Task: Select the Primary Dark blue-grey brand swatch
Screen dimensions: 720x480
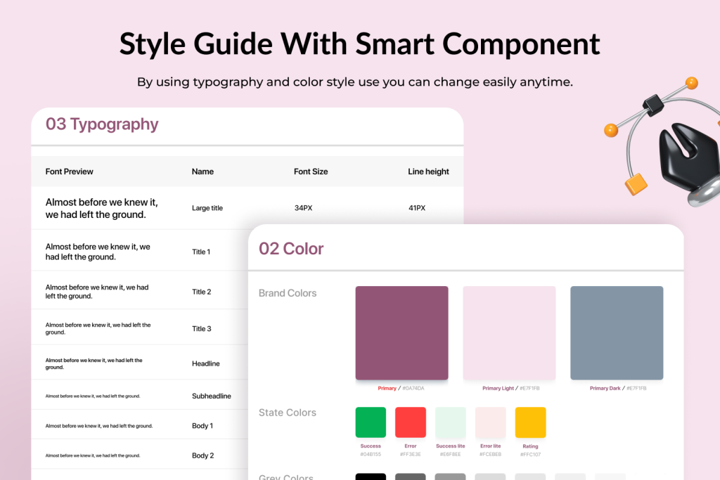Action: 617,332
